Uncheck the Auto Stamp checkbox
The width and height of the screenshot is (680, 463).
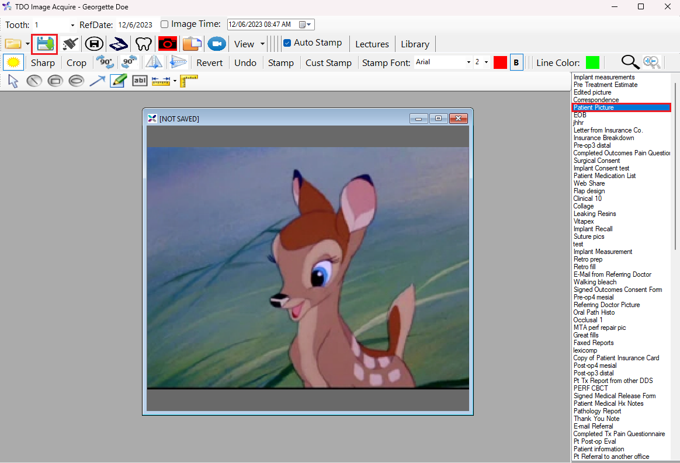[x=287, y=43]
